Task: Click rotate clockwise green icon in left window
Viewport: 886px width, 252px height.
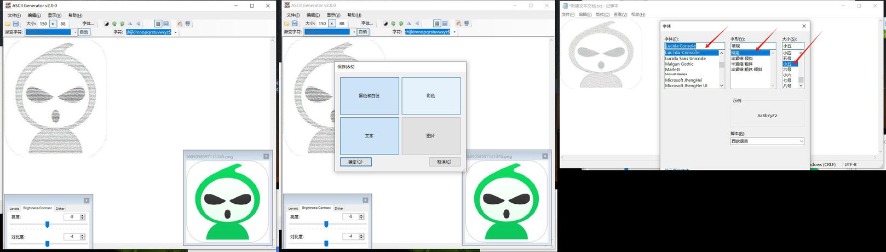Action: [122, 24]
